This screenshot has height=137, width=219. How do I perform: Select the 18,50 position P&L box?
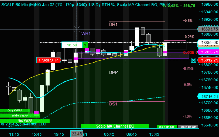[72, 45]
